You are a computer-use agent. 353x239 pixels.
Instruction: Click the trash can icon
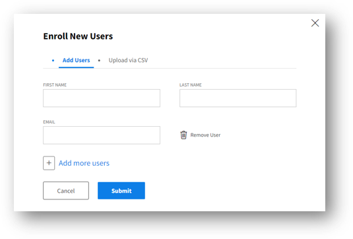pyautogui.click(x=183, y=135)
